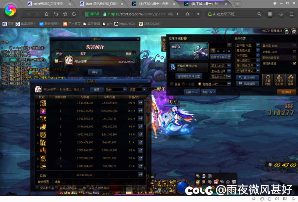
Task: Click the browser address bar URL
Action: (140, 14)
